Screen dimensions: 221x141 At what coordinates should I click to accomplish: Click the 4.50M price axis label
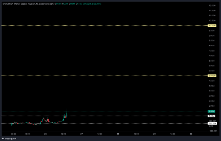(212, 81)
